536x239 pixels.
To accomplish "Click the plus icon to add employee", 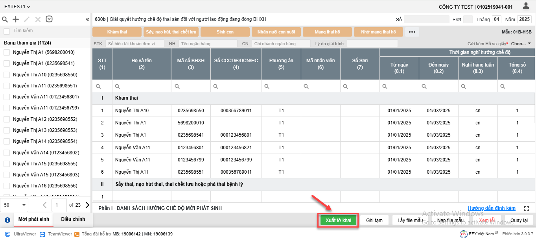I will click(16, 19).
